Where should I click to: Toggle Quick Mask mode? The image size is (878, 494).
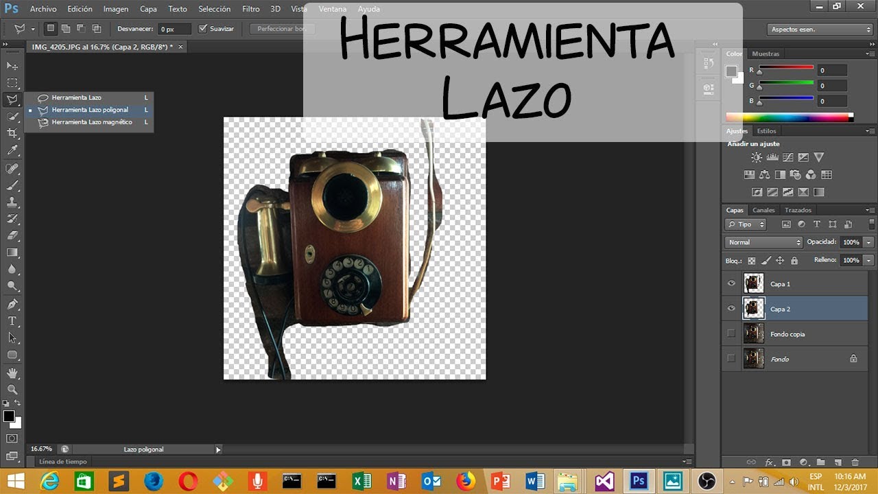(12, 438)
